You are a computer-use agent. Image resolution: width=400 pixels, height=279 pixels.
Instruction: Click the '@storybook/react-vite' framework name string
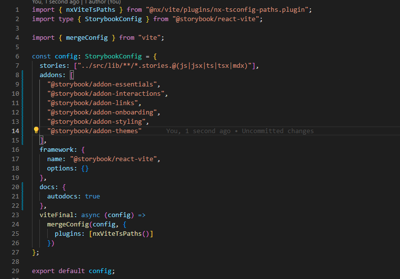[113, 159]
